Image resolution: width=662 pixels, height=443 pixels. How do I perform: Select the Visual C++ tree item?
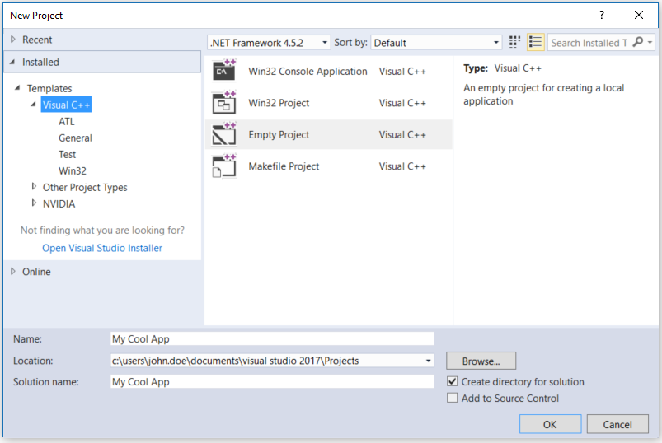point(66,105)
